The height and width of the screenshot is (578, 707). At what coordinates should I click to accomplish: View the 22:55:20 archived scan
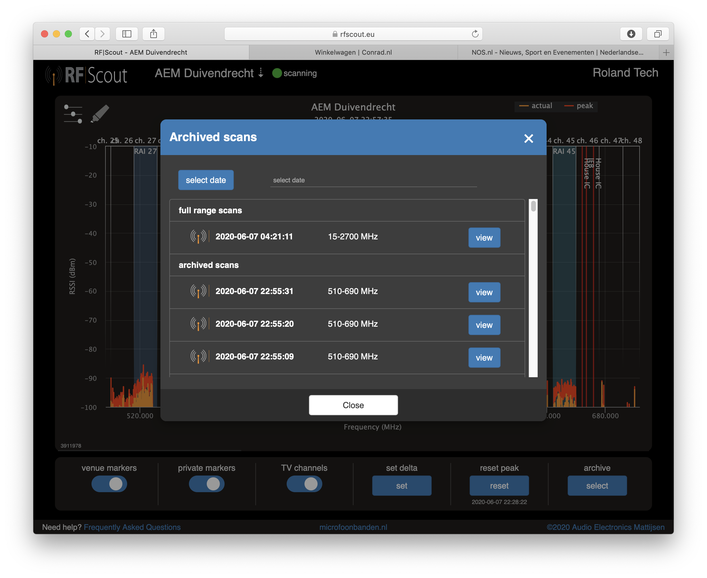(484, 325)
